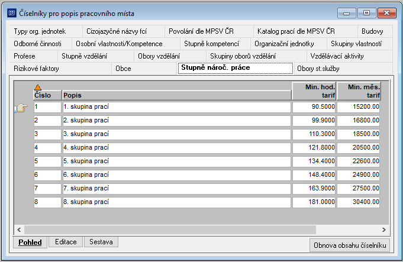The image size is (403, 262).
Task: Select the '2. skupina prací' description
Action: tap(177, 121)
